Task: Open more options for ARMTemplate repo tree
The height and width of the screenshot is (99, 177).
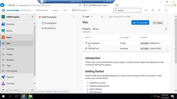Action: click(x=74, y=17)
